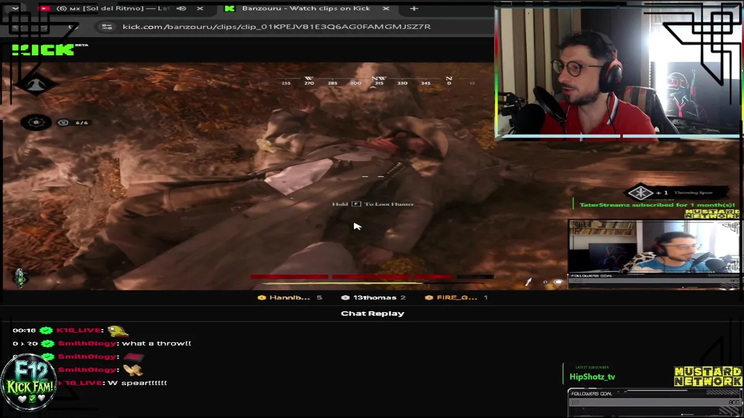Jump to the 00:16 chat timestamp
744x418 pixels.
[24, 330]
